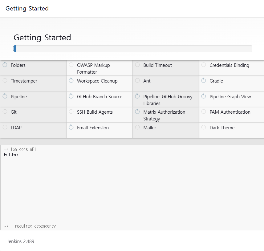Image resolution: width=264 pixels, height=251 pixels.
Task: Click the 'Pipeline Graph View' plugin name
Action: [x=230, y=97]
